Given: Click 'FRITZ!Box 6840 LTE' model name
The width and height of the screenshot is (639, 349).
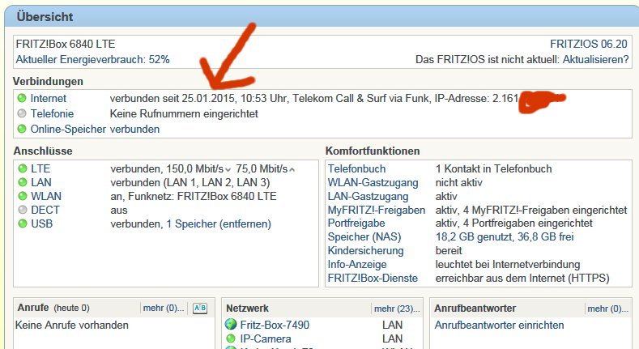Looking at the screenshot, I should point(66,44).
